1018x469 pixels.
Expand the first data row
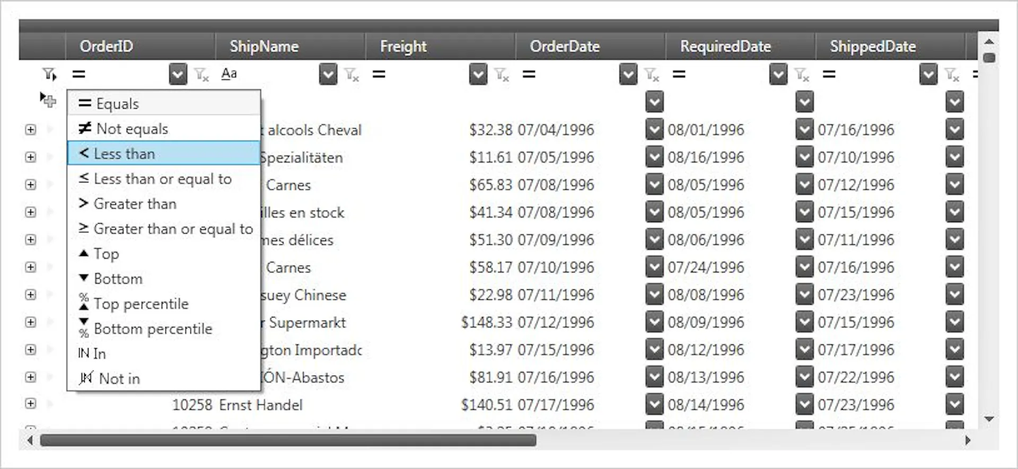pos(31,129)
